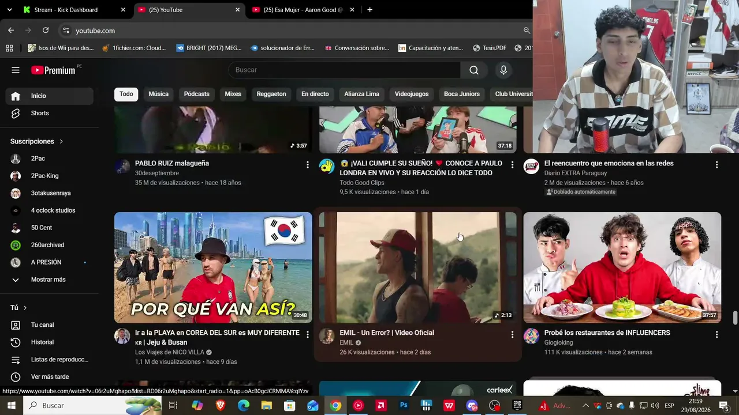Select the Videojuegos filter chip

coord(412,94)
